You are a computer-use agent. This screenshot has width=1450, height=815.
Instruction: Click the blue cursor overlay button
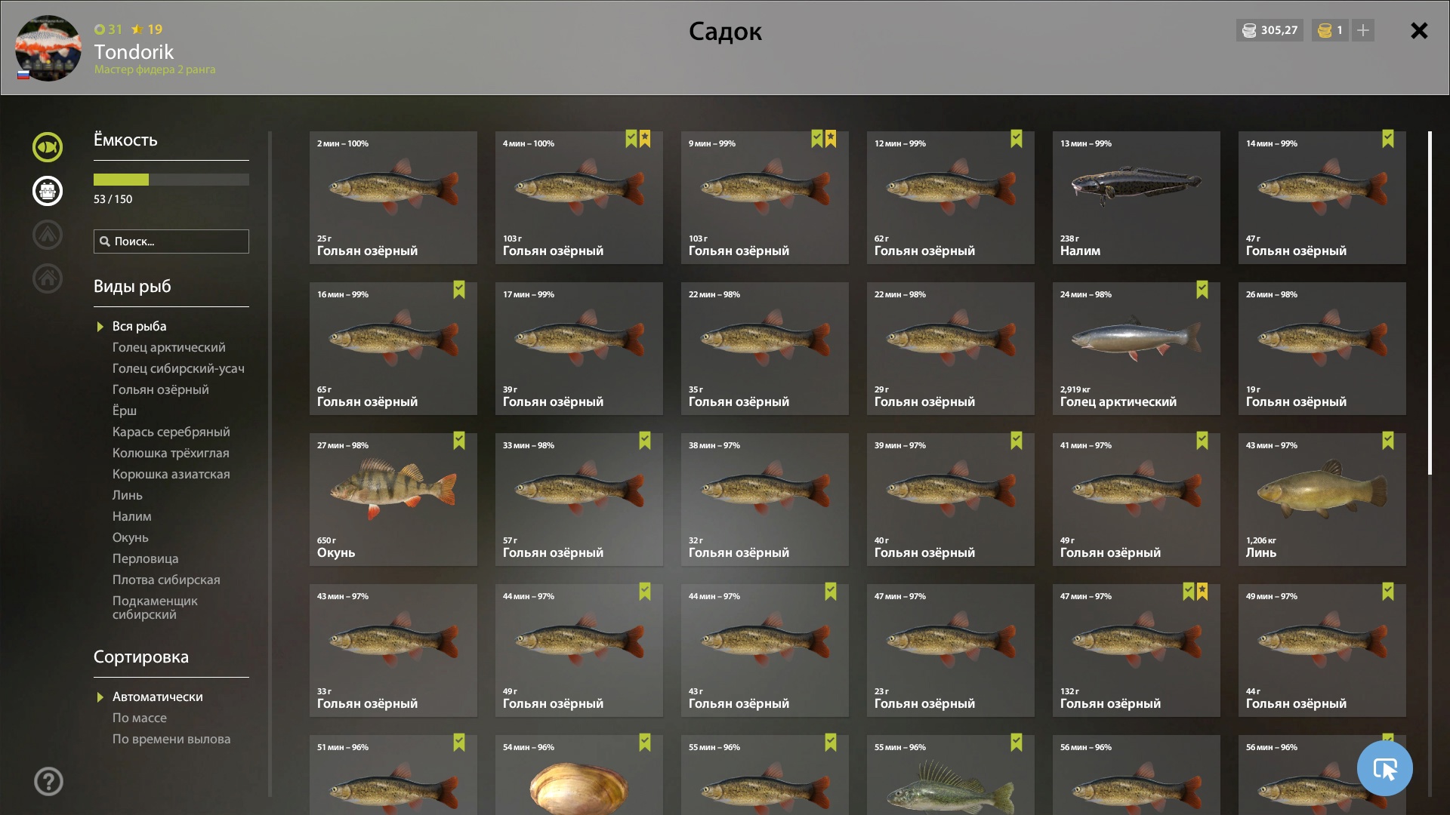[1385, 768]
